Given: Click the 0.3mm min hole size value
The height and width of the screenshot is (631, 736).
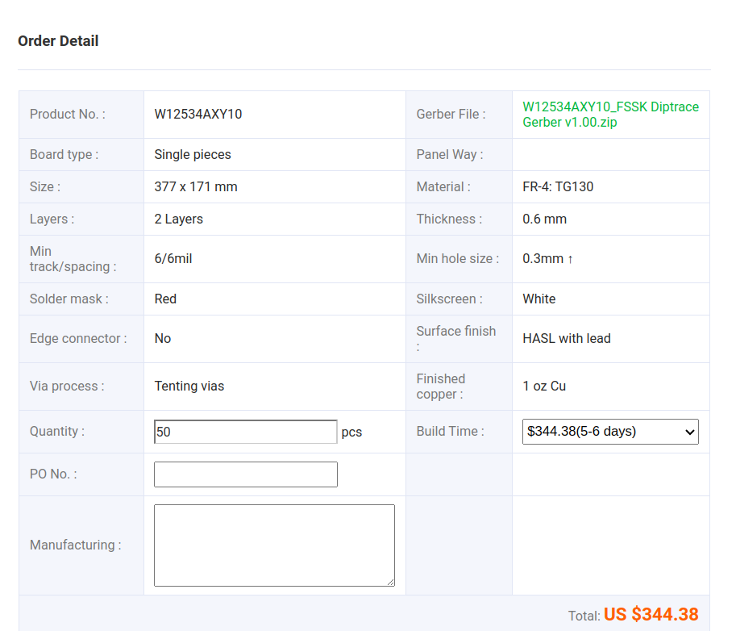Looking at the screenshot, I should pos(547,259).
